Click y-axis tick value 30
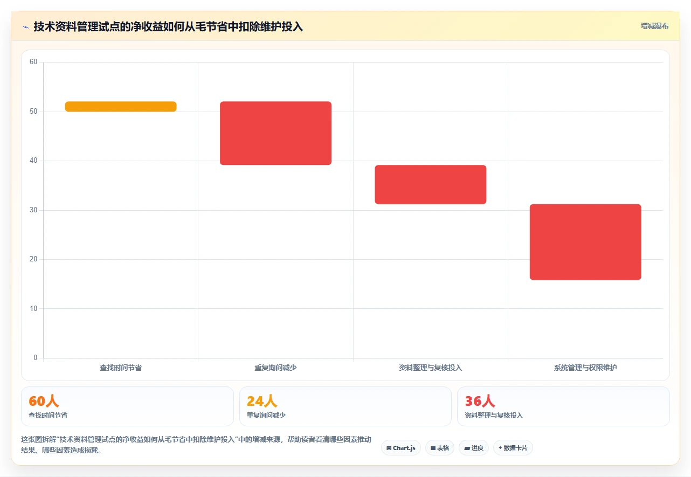 click(x=33, y=210)
